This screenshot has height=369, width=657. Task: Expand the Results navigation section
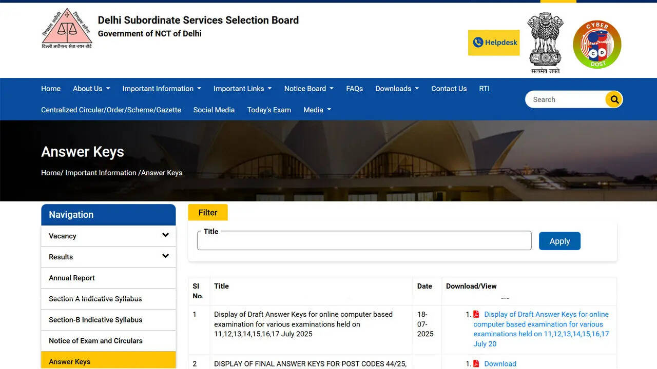165,256
